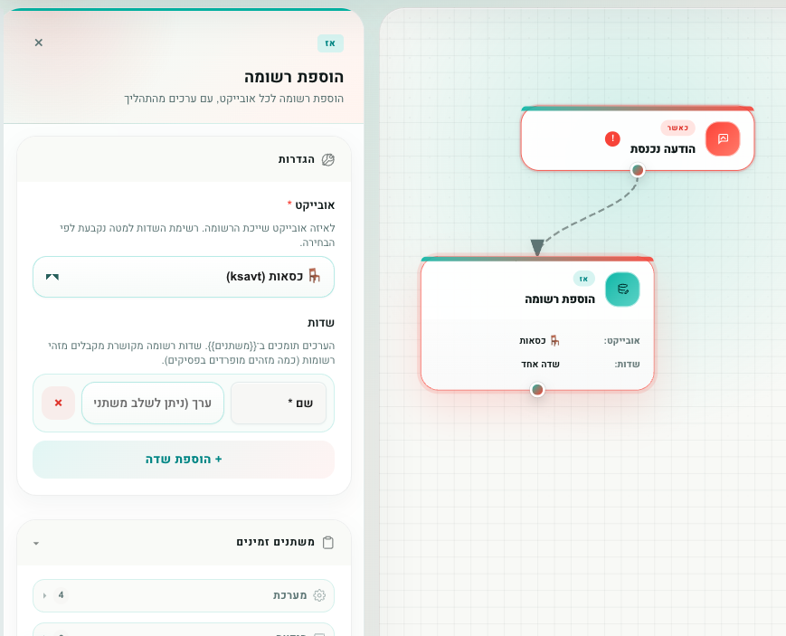Image resolution: width=786 pixels, height=636 pixels.
Task: Click the arrowhead entering the הוספת רשומה node
Action: click(537, 247)
